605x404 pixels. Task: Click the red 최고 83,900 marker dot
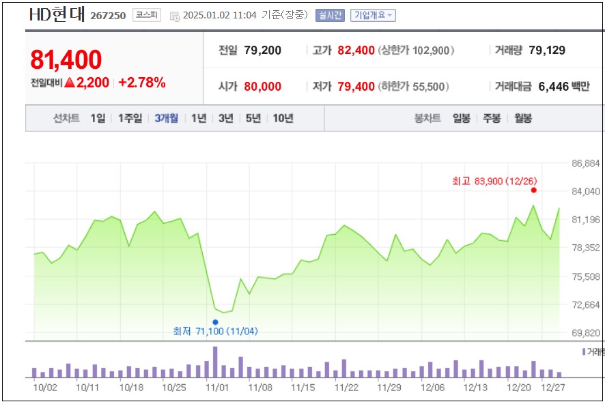(x=533, y=190)
